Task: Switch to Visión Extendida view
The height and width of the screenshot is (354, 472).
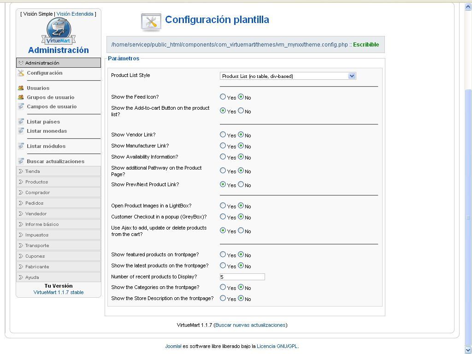Action: tap(75, 14)
